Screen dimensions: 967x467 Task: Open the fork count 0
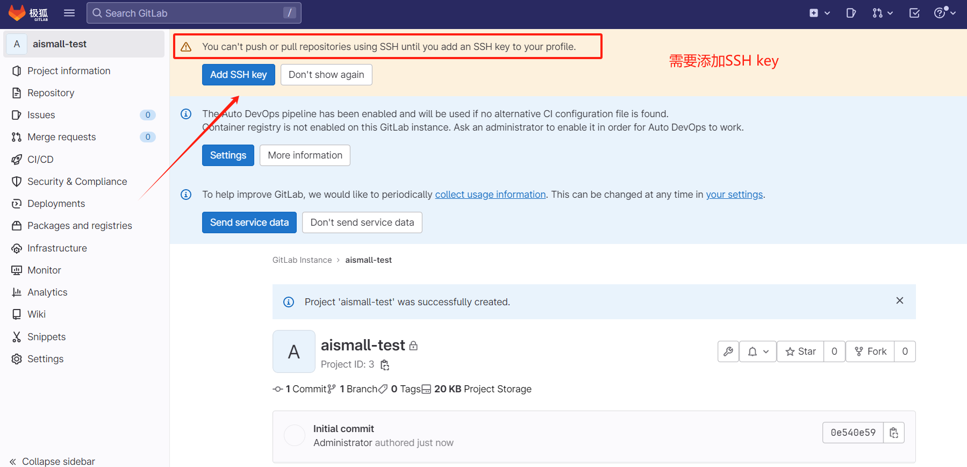(x=905, y=351)
